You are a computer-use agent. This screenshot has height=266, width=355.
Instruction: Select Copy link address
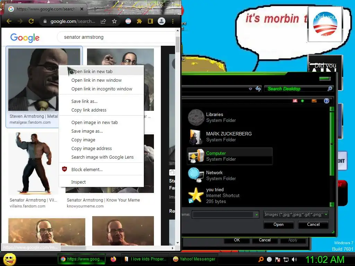(101, 110)
